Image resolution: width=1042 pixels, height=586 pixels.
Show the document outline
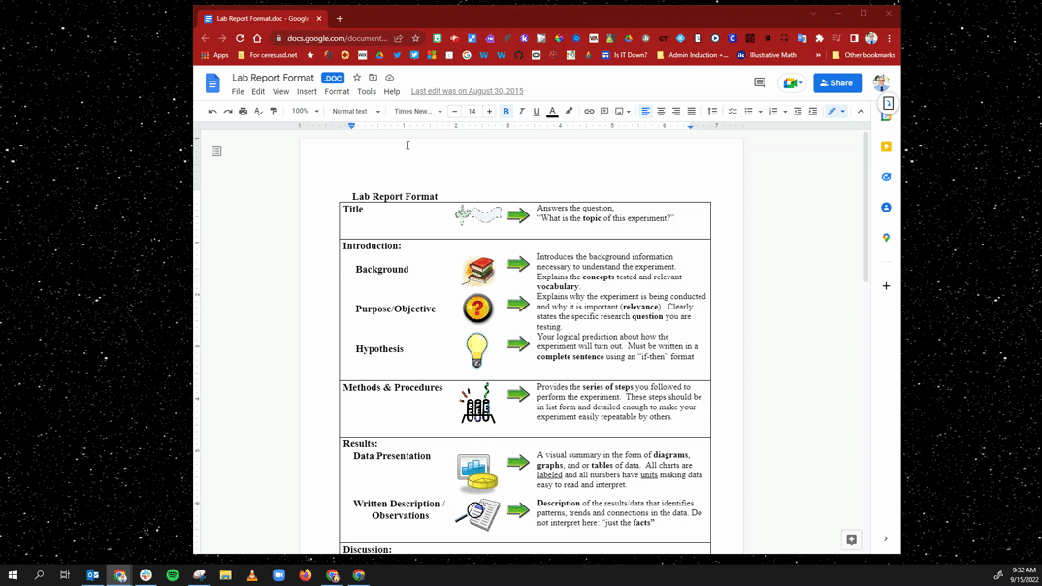[216, 151]
